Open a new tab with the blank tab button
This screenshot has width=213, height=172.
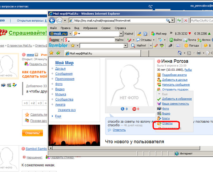(145, 53)
